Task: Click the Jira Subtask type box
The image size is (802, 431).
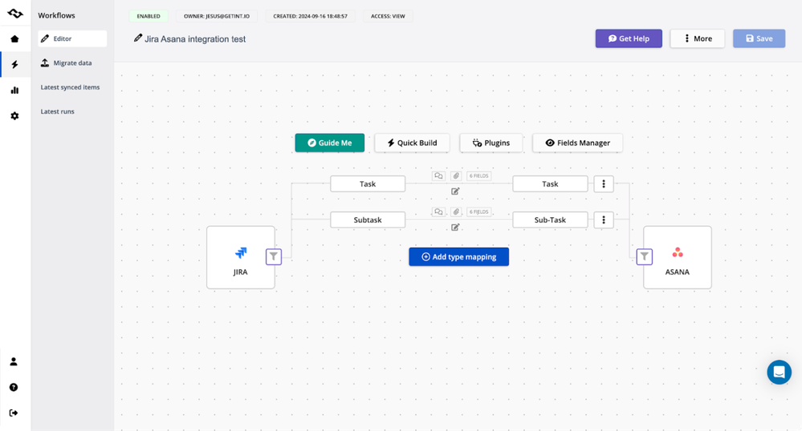Action: pos(368,220)
